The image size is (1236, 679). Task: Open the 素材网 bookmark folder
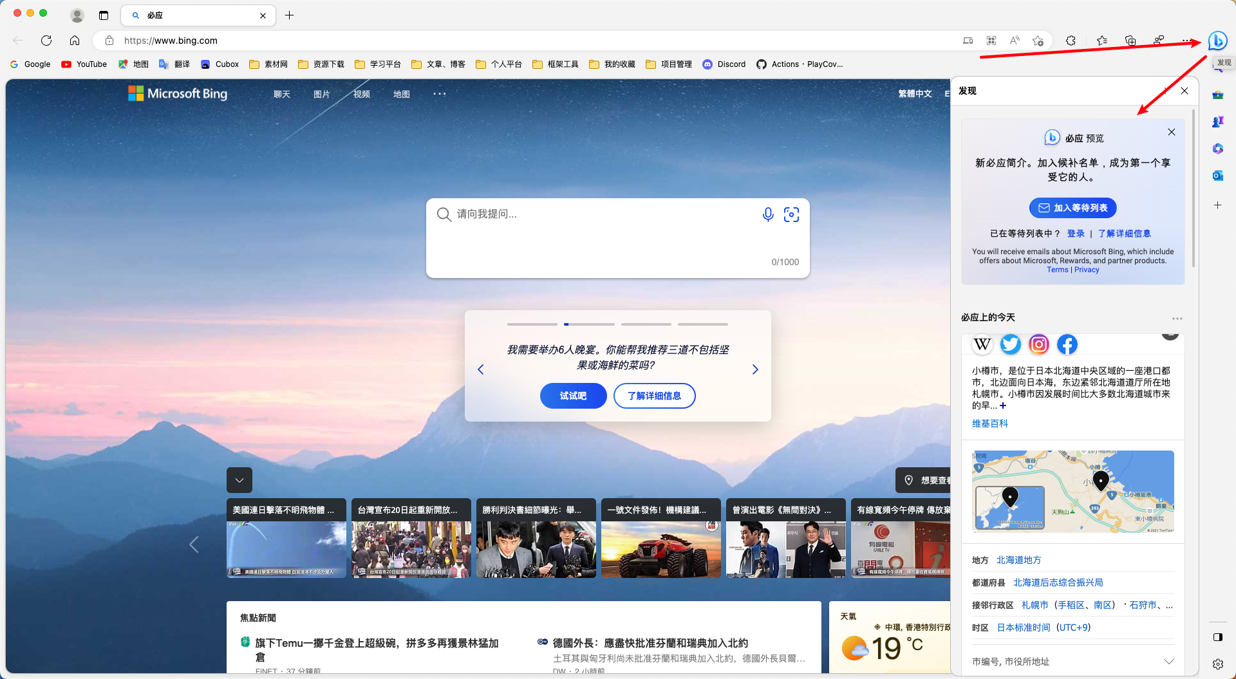pos(268,64)
